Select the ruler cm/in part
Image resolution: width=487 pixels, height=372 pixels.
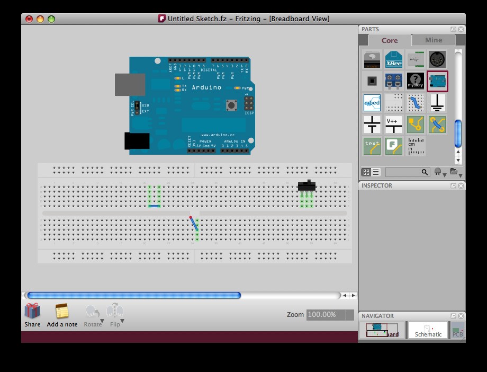point(416,146)
